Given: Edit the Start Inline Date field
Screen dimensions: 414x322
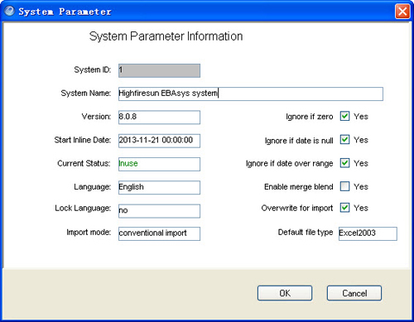Looking at the screenshot, I should pyautogui.click(x=159, y=141).
